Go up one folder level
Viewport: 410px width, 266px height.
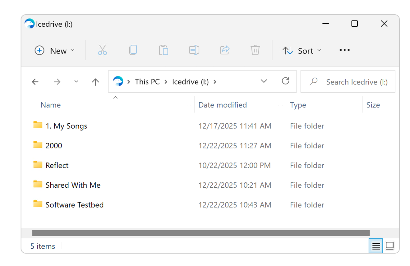[95, 82]
